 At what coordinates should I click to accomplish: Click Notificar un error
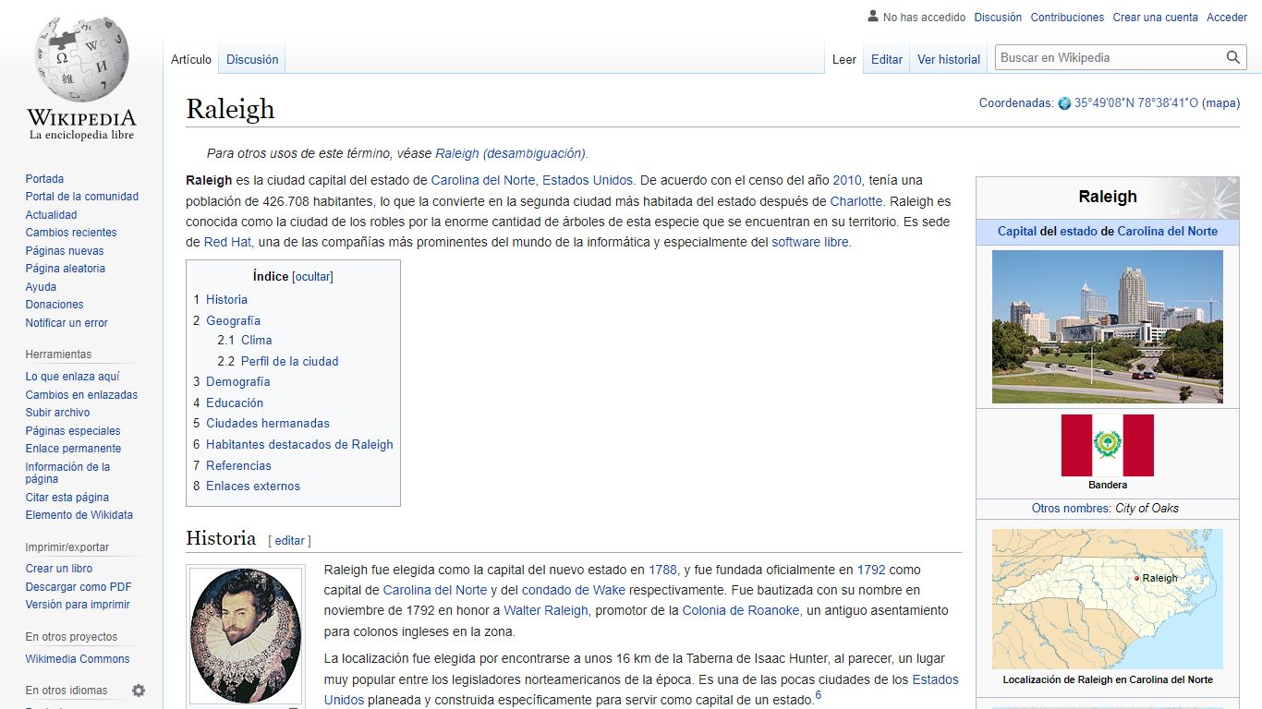click(67, 323)
